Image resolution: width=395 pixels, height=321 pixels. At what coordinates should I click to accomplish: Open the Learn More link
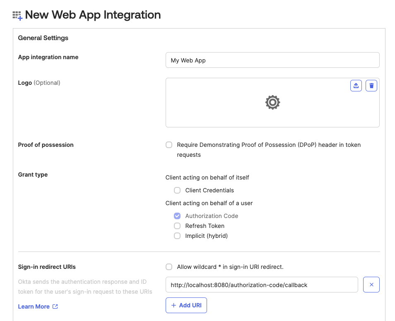click(34, 307)
